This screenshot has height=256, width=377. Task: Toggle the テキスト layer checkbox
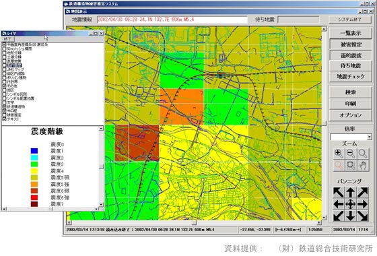point(4,119)
